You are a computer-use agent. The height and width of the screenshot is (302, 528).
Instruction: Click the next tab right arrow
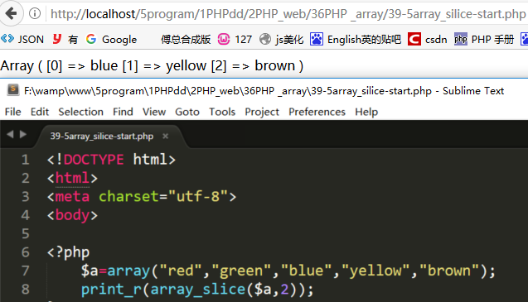tap(23, 135)
